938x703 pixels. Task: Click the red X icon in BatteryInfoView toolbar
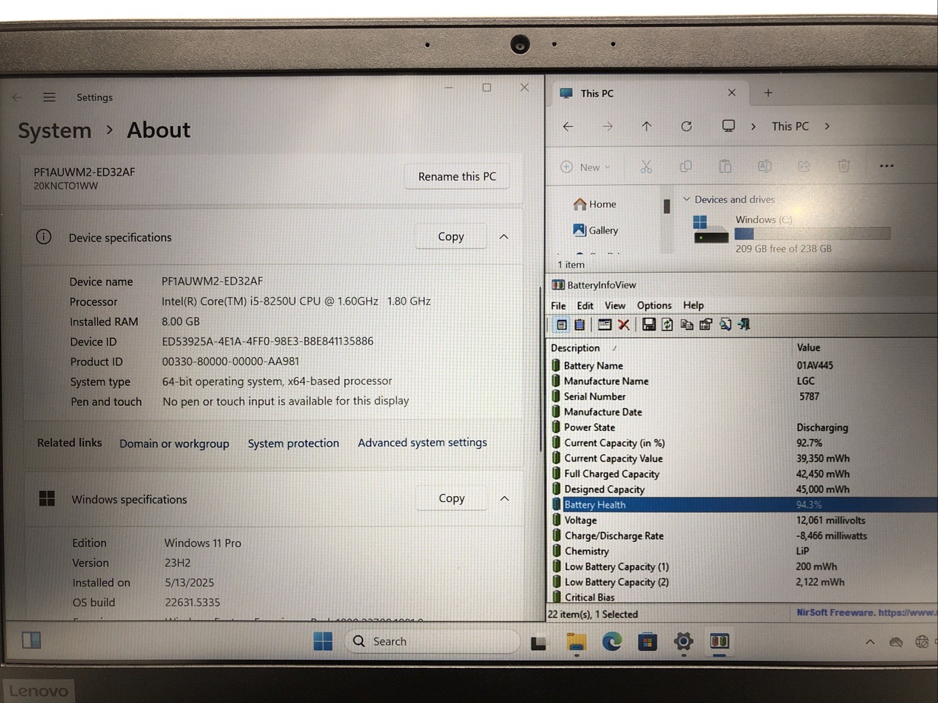[x=624, y=324]
